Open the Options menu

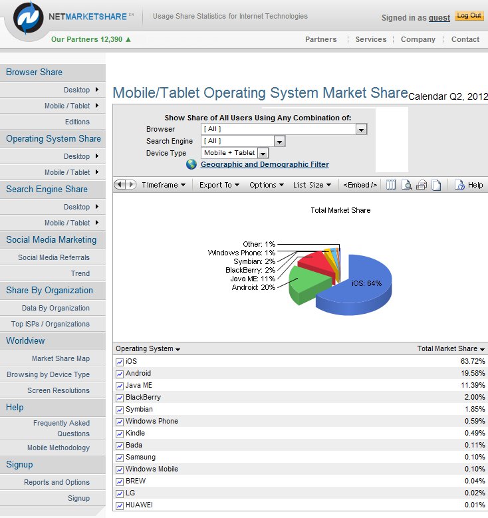point(267,185)
